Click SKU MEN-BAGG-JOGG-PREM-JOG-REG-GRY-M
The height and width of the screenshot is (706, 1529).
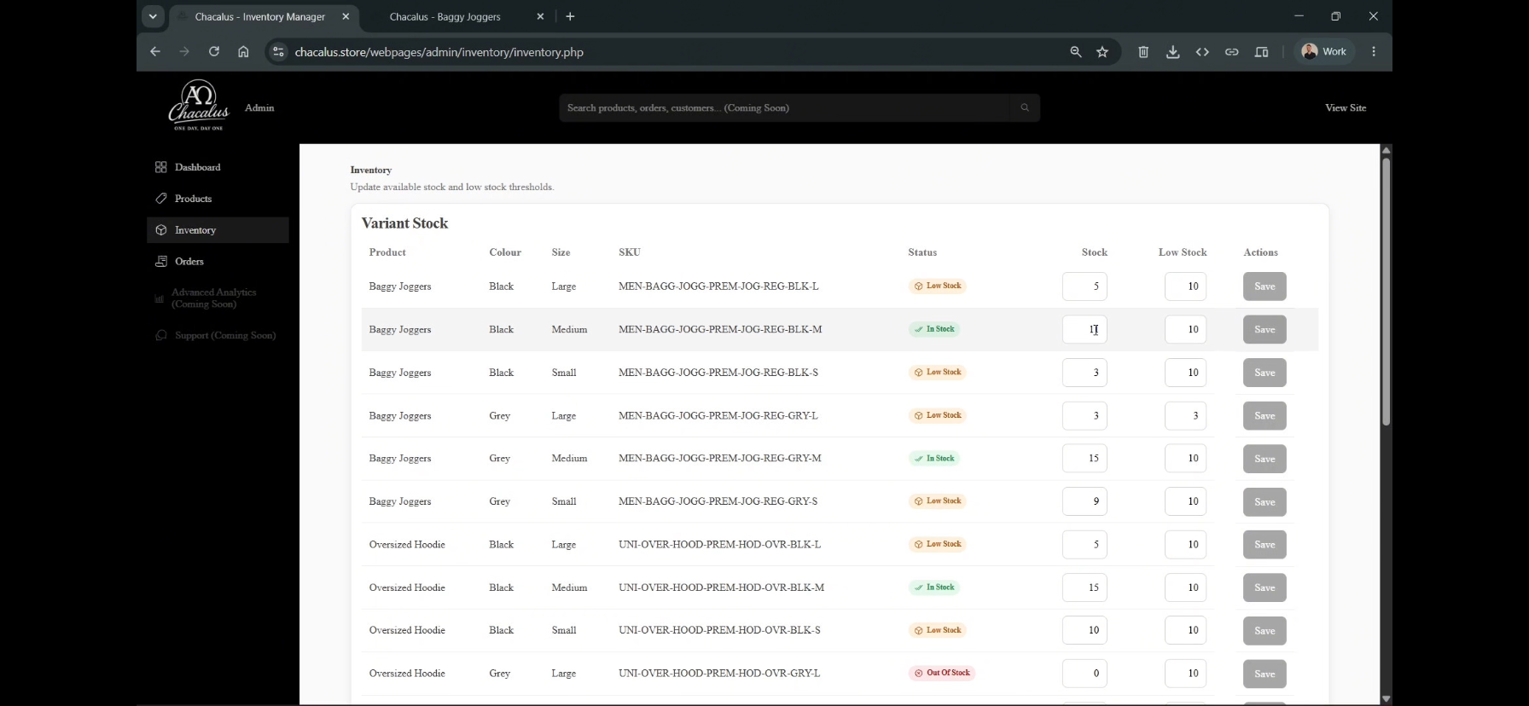(x=720, y=459)
